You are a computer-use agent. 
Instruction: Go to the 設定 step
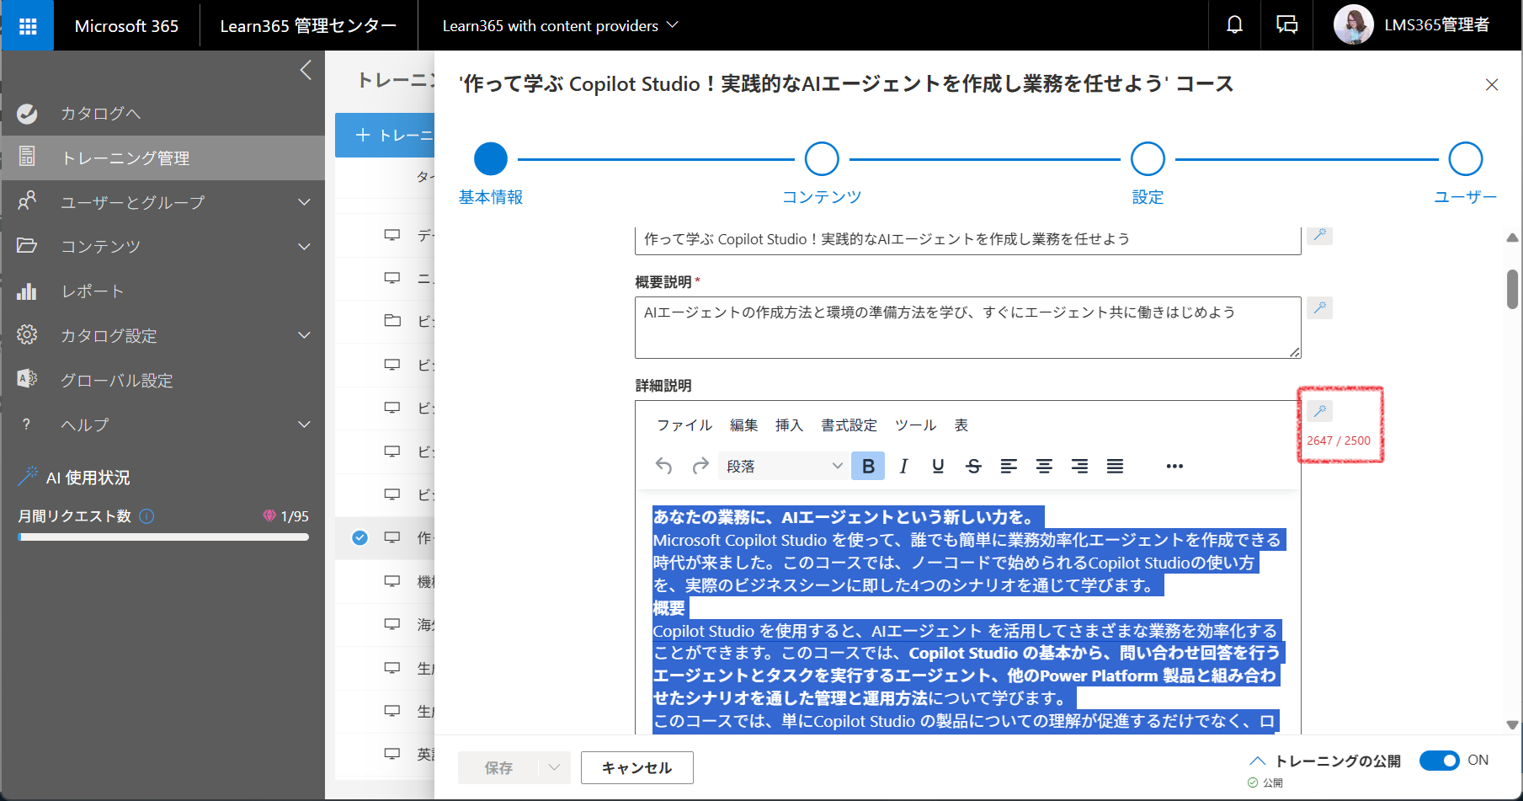click(1148, 158)
